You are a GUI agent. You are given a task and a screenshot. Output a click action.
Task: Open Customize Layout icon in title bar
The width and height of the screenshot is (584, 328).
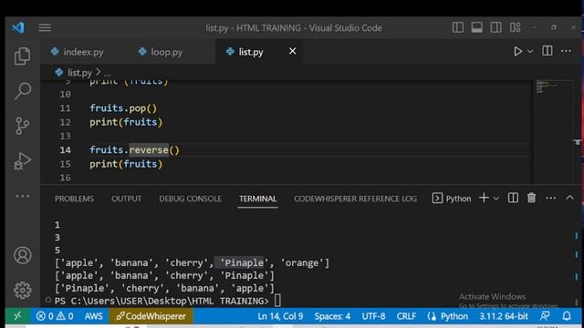[516, 27]
